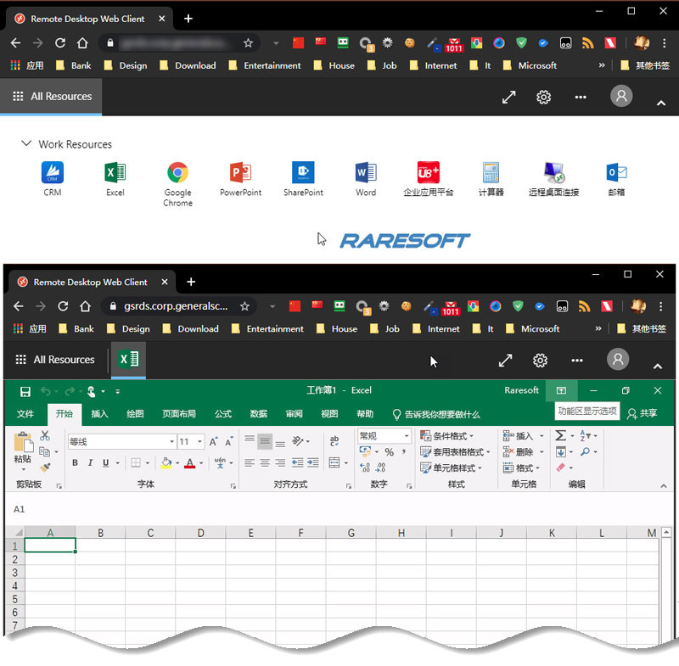Open the font size dropdown showing 11
This screenshot has height=666, width=679.
click(x=200, y=442)
